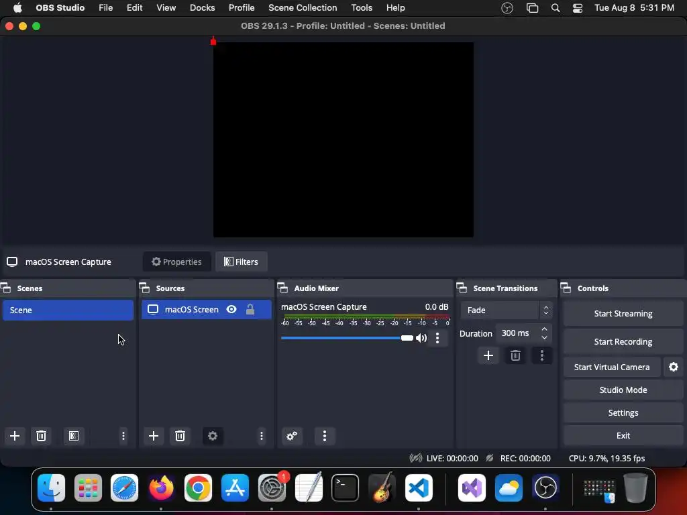The image size is (687, 515).
Task: Click the black preview canvas
Action: tap(343, 139)
